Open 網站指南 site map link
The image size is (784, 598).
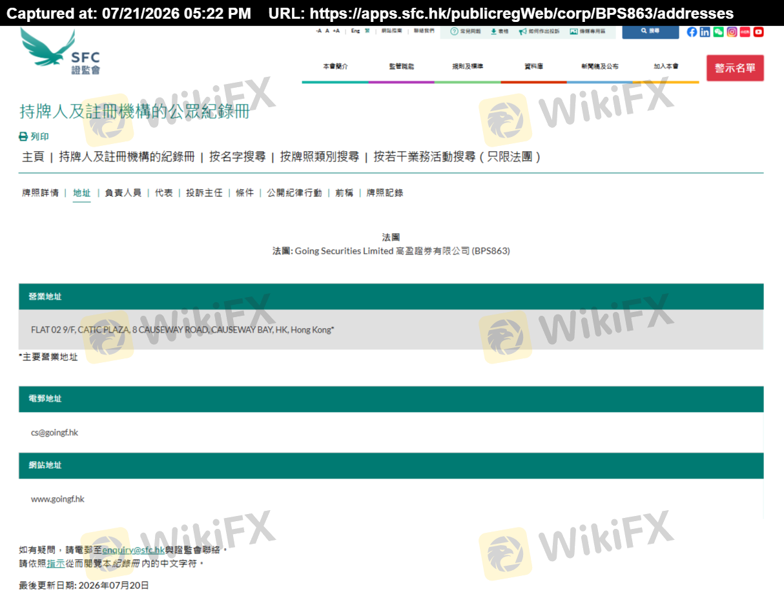tap(391, 31)
